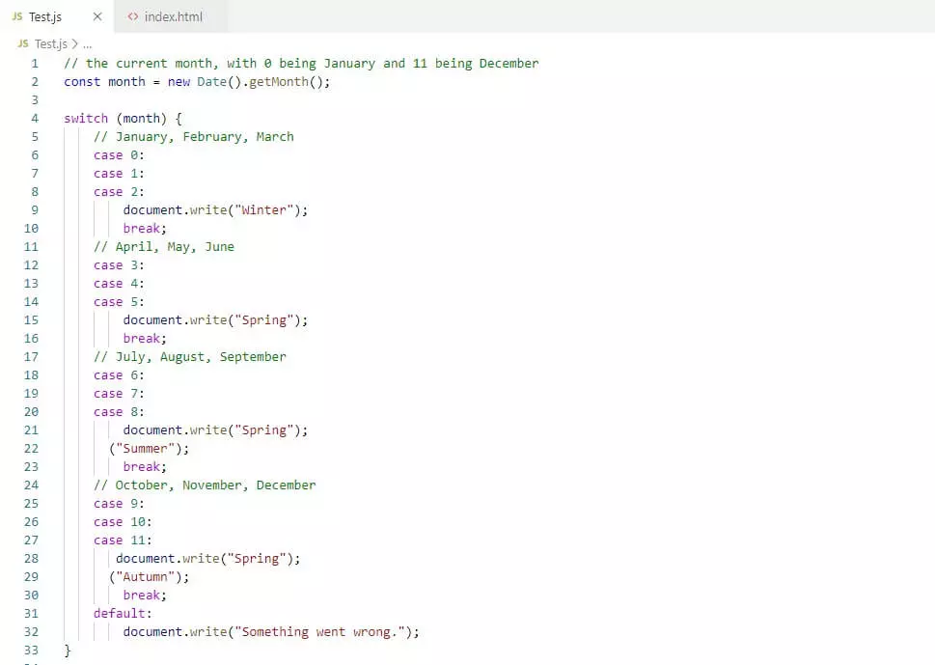Click the JS file icon on Test.js tab

click(16, 16)
